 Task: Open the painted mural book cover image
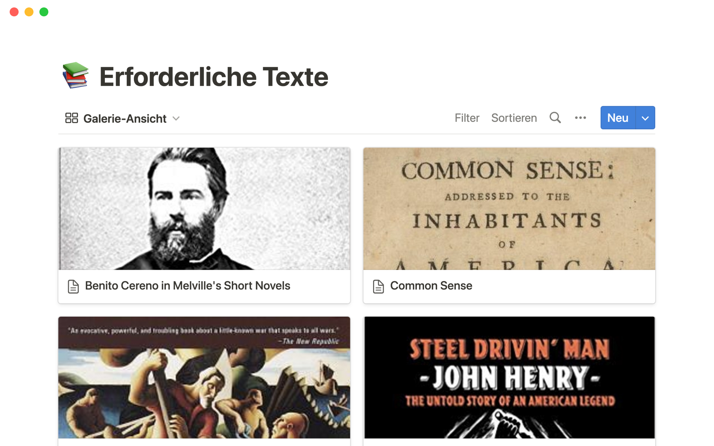pyautogui.click(x=204, y=378)
